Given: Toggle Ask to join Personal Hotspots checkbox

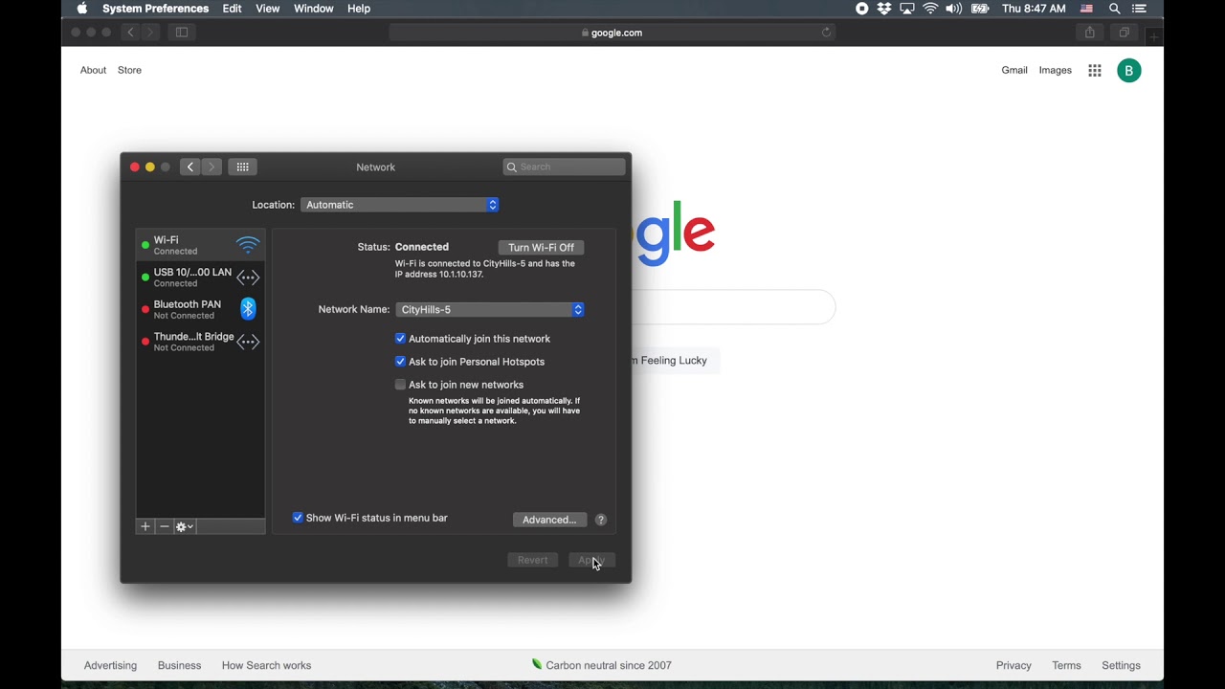Looking at the screenshot, I should [400, 362].
